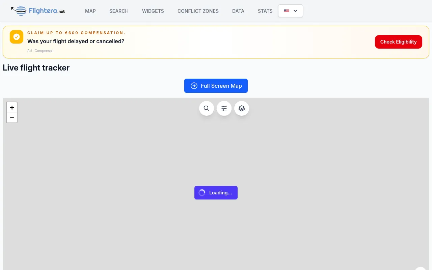Open the SEARCH menu item
The image size is (432, 270).
(119, 11)
